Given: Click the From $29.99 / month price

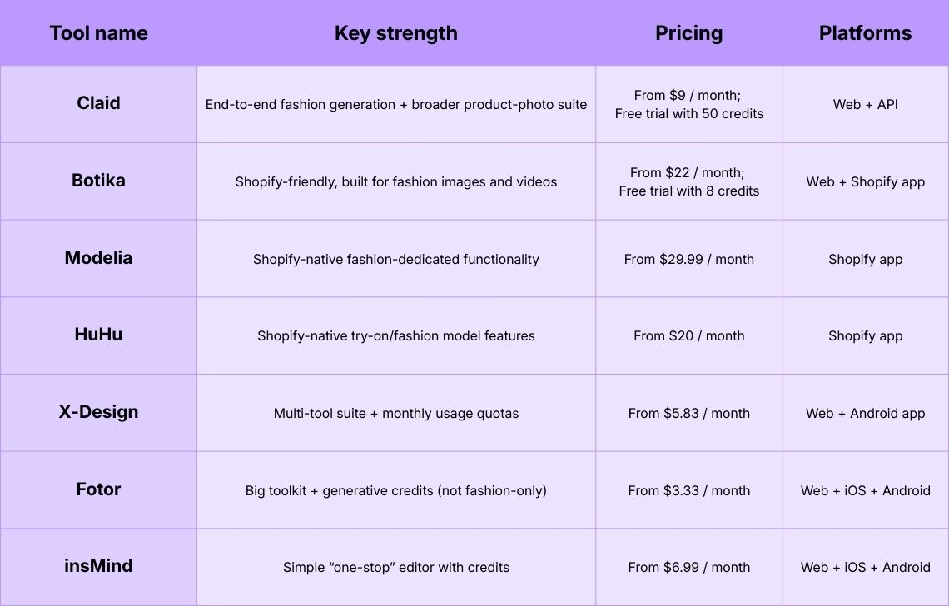Looking at the screenshot, I should pos(688,260).
